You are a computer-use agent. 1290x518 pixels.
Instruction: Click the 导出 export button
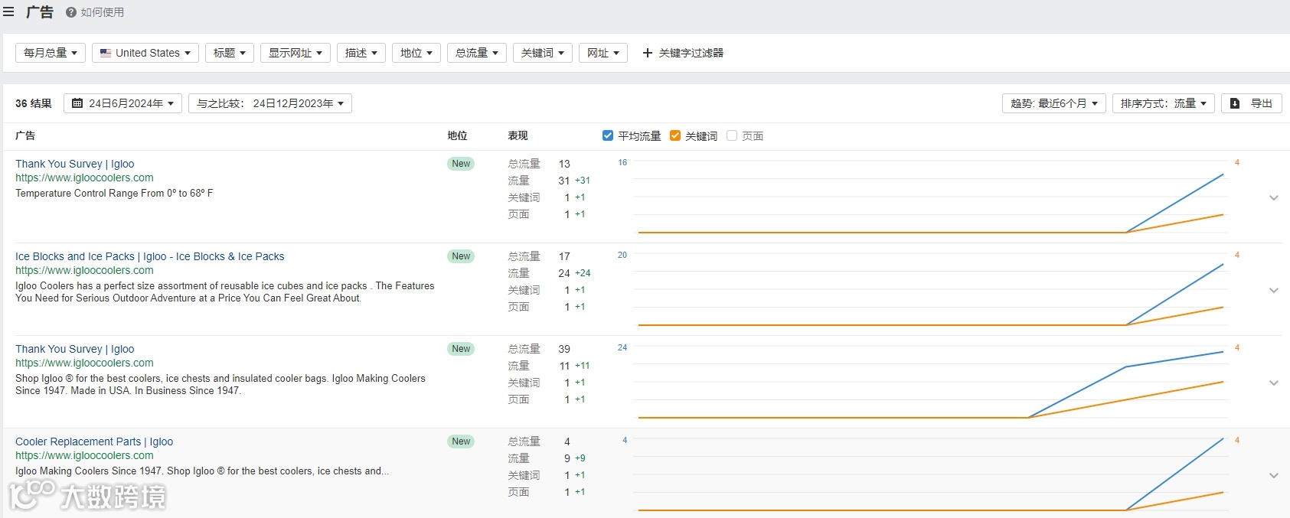(1252, 103)
